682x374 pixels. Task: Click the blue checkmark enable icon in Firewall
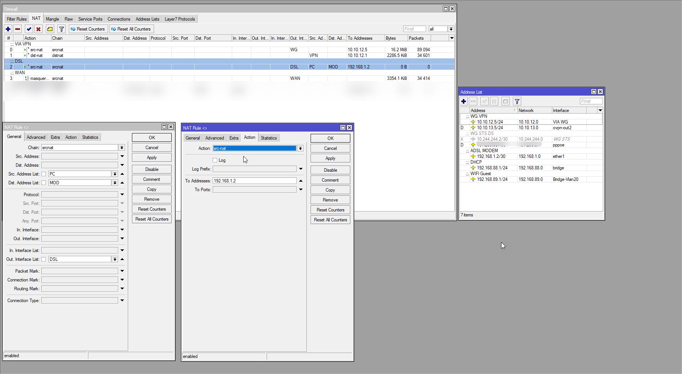click(x=29, y=29)
